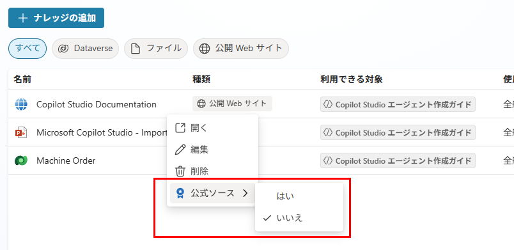Click the agent badge in the Copilot Studio Documentation row

tap(398, 104)
